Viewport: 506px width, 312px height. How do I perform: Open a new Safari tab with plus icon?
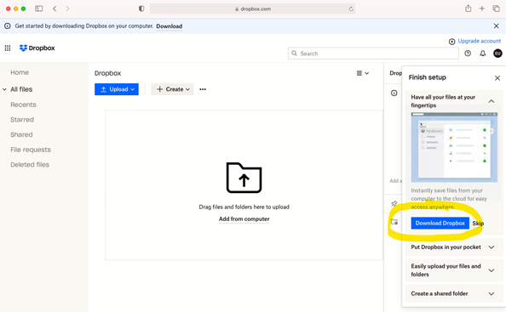coord(482,9)
